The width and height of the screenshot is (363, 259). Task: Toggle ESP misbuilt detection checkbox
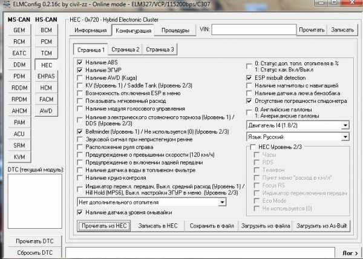click(x=249, y=78)
